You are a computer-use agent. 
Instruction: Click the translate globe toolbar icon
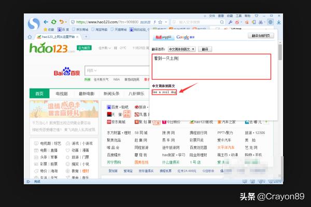(x=270, y=22)
